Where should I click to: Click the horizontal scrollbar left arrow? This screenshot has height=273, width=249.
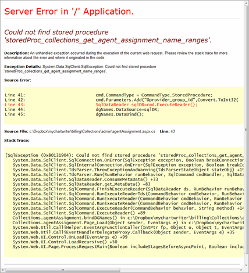tap(3, 270)
